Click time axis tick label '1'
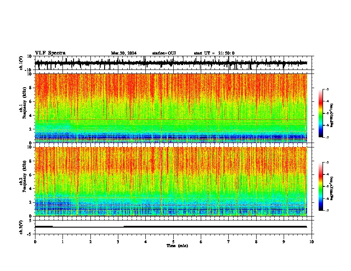The image size is (351, 271). [62, 242]
